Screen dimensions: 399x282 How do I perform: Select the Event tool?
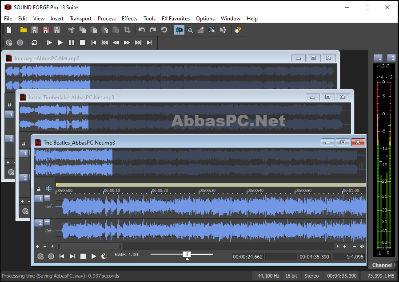(211, 30)
